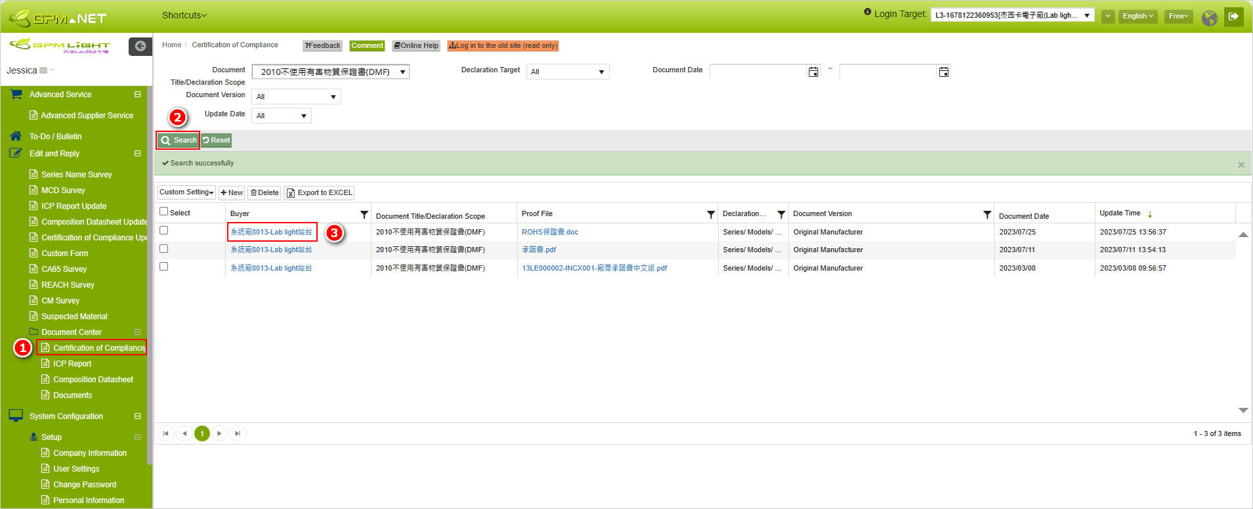Image resolution: width=1253 pixels, height=509 pixels.
Task: Open the ROHS保證書.doc proof file
Action: 550,232
